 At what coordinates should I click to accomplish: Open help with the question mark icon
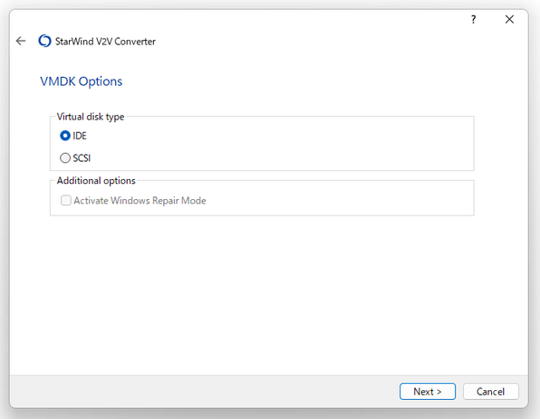coord(474,19)
